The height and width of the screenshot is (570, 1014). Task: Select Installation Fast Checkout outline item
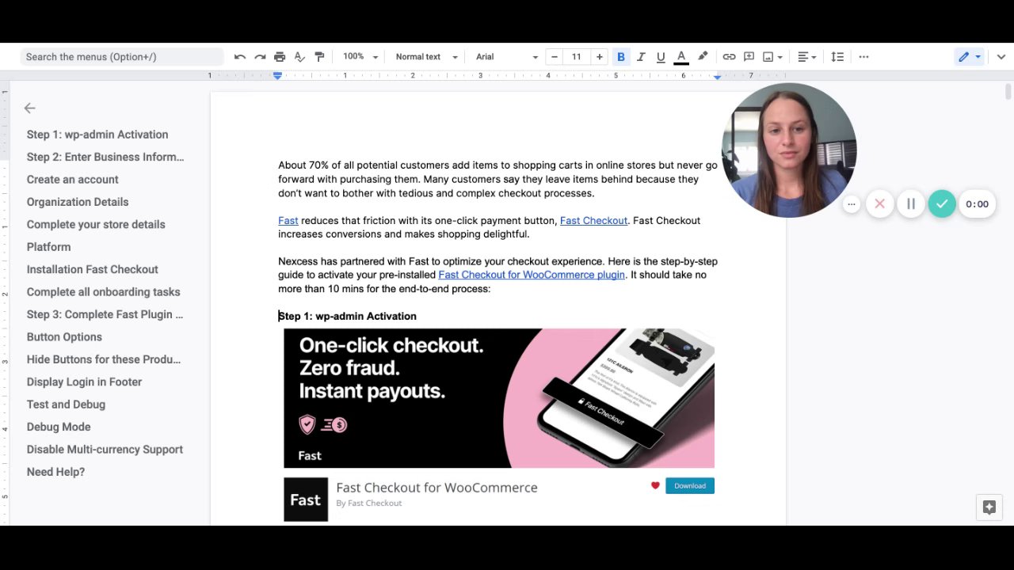93,269
